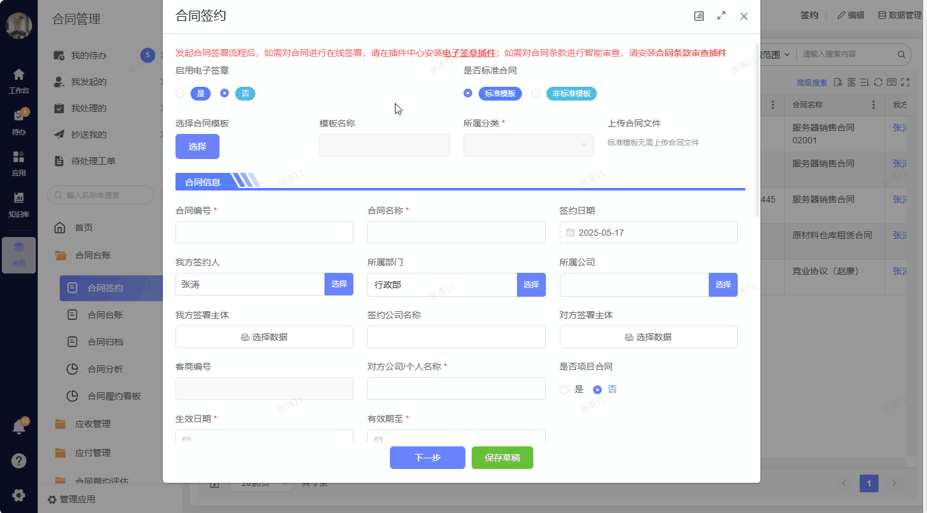Expand the 应收管理 folder in sidebar
Screen dimensions: 927x513
(92, 424)
